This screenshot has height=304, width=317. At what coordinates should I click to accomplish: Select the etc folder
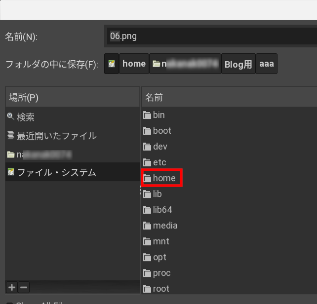click(x=155, y=162)
